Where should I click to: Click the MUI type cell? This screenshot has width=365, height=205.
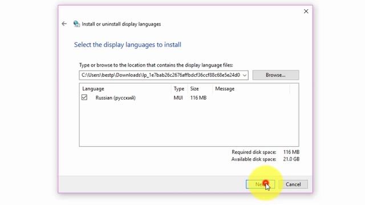coord(178,98)
